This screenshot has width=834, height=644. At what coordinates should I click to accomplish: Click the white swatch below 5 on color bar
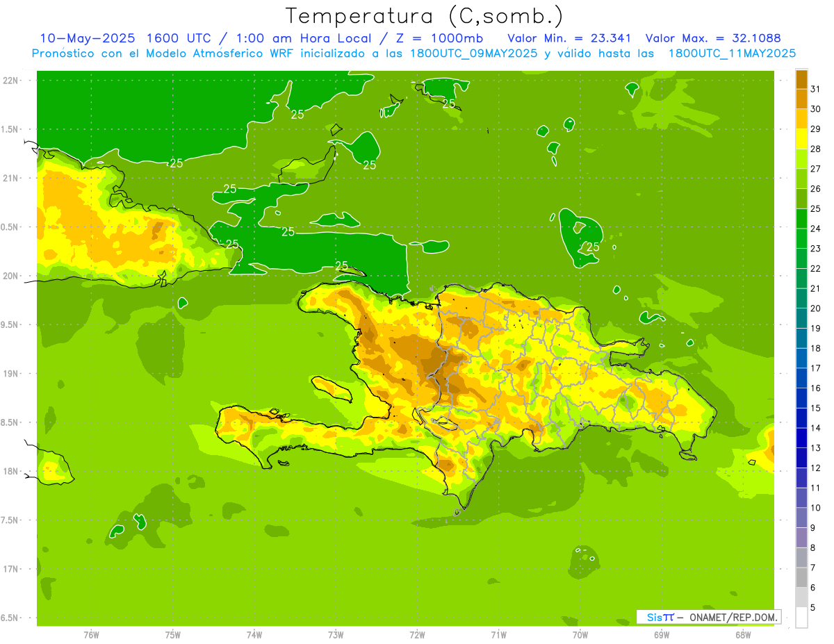point(802,618)
